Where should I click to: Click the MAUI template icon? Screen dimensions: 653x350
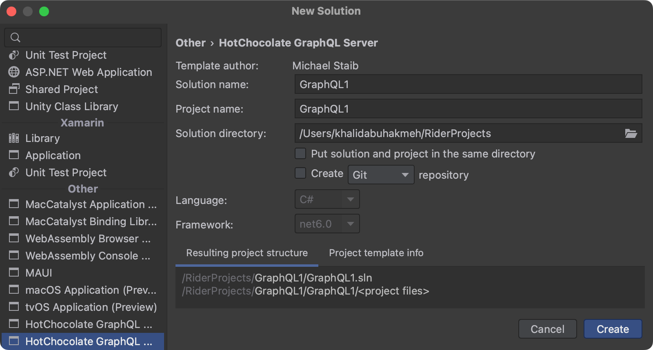[x=14, y=272]
